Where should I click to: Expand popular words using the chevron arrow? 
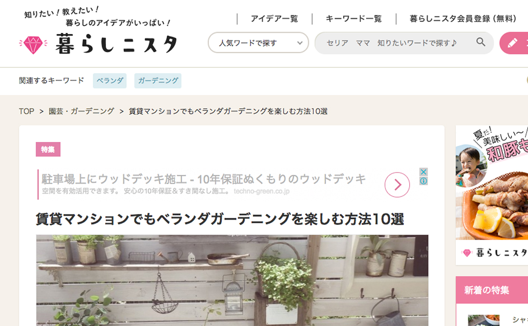point(300,43)
